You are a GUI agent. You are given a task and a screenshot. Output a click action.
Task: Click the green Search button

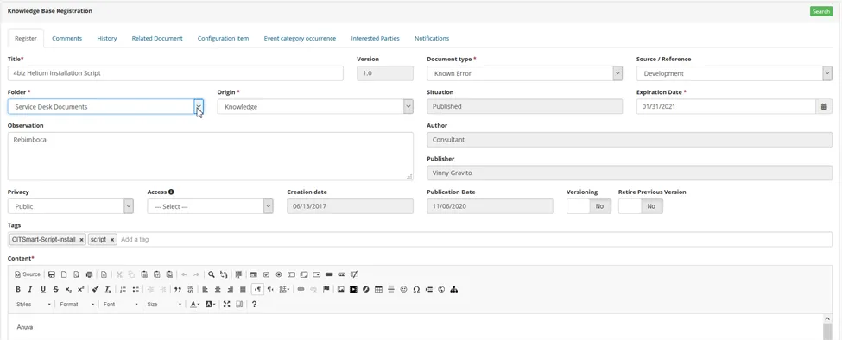(x=821, y=11)
